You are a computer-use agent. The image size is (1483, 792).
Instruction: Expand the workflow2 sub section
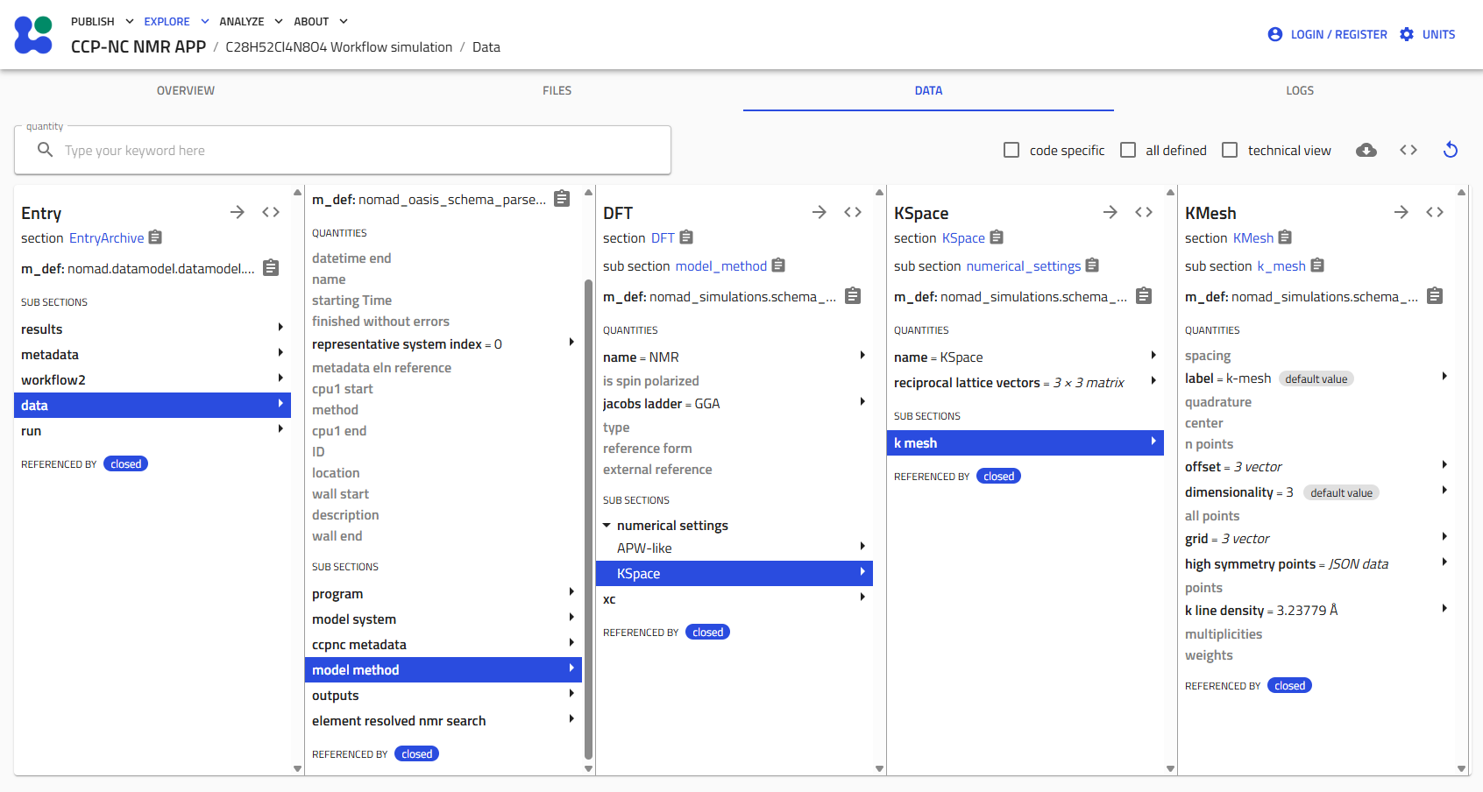pos(153,379)
